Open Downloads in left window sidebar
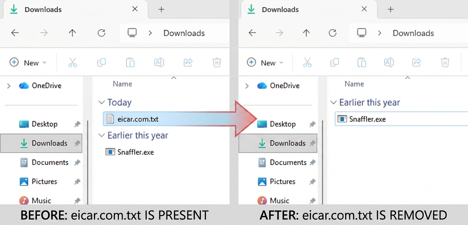Viewport: 468px width, 225px height. click(41, 143)
